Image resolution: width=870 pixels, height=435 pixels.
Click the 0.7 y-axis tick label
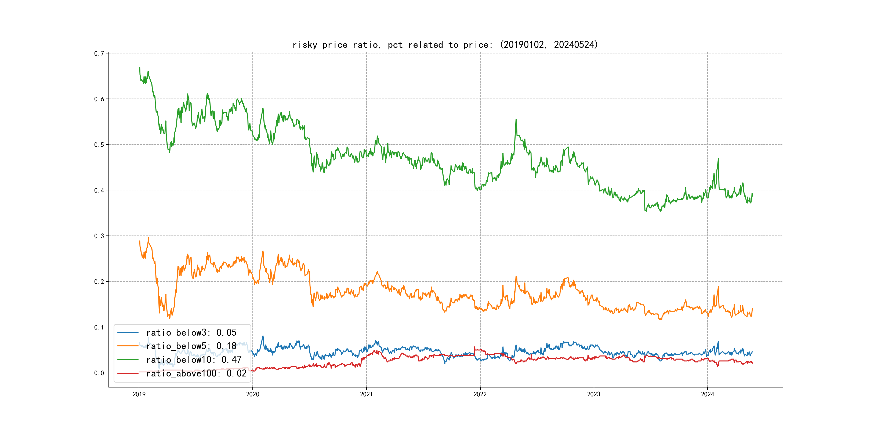click(x=99, y=53)
